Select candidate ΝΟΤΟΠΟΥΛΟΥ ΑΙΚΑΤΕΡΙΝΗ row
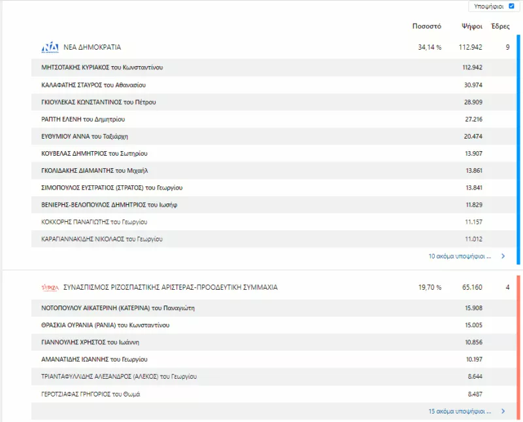Image resolution: width=523 pixels, height=422 pixels. (x=273, y=308)
